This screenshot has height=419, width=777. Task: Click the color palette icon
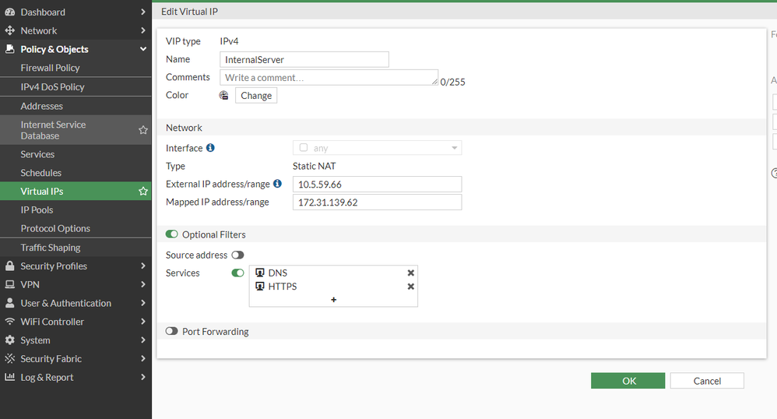click(x=223, y=95)
